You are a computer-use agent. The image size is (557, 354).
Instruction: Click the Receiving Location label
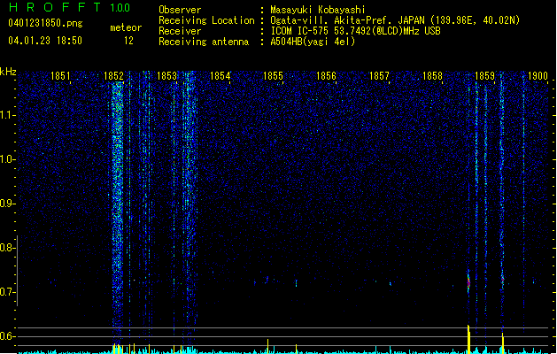206,20
